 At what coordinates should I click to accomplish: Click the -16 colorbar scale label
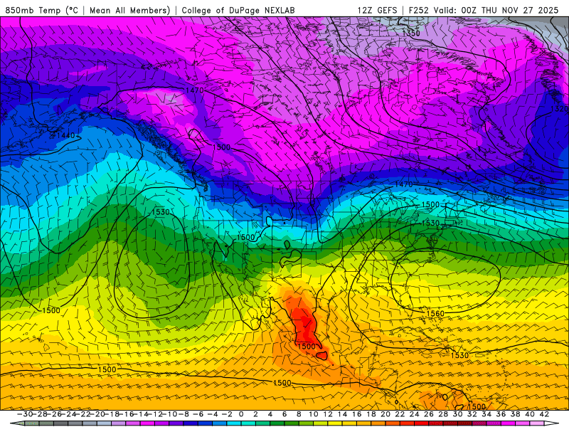tap(127, 414)
